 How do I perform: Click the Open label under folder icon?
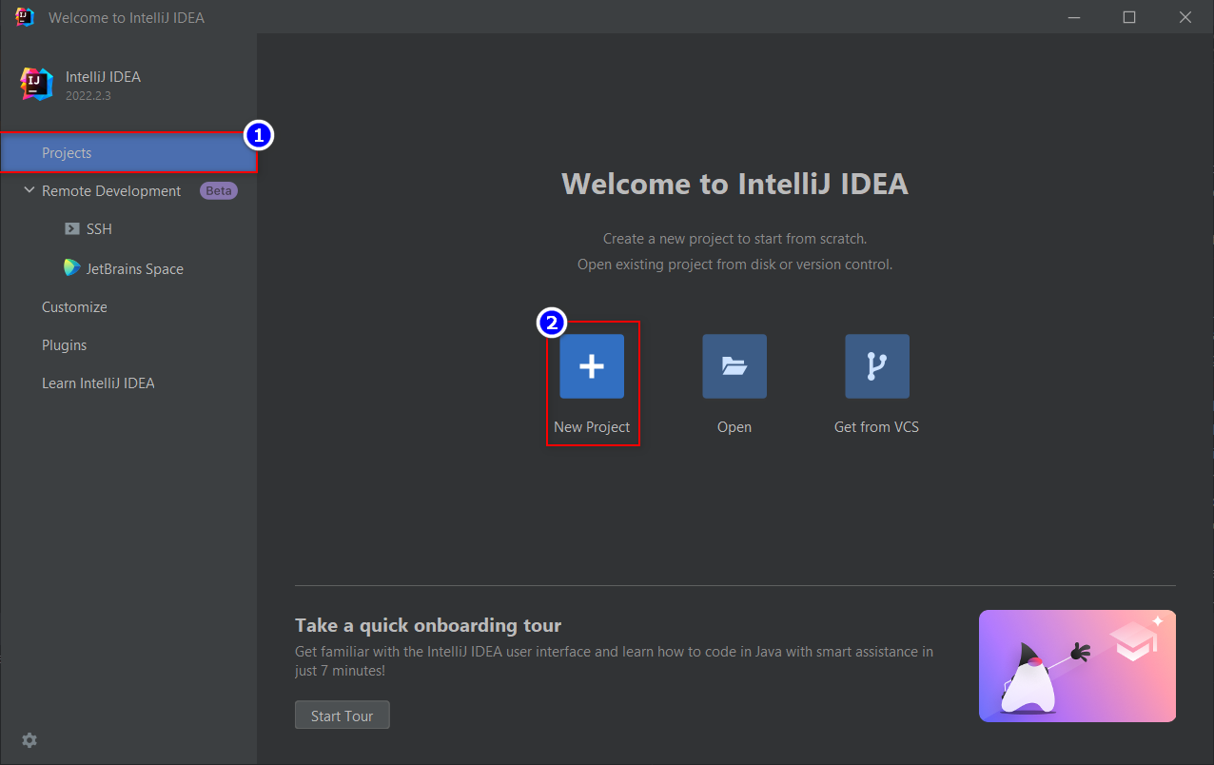(734, 427)
